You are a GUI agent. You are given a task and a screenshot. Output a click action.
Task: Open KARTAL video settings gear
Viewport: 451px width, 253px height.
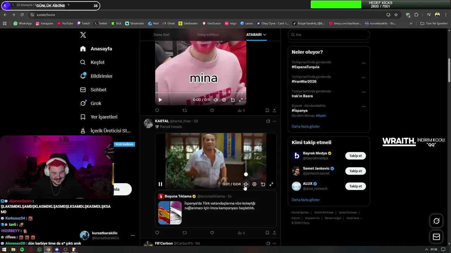pos(254,184)
